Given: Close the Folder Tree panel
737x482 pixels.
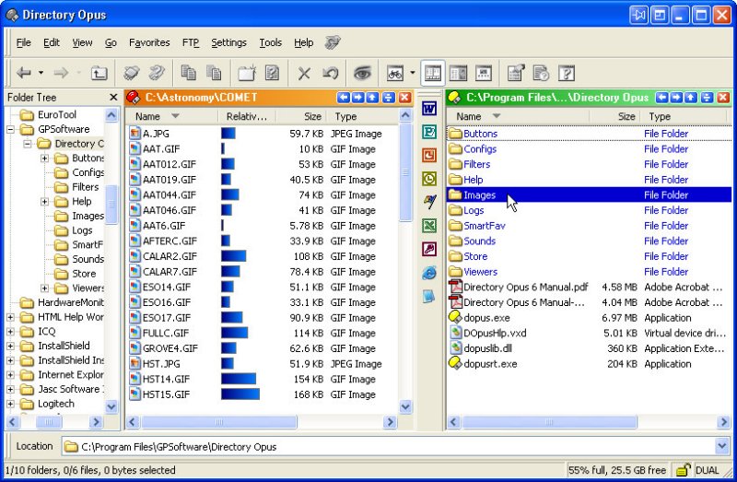Looking at the screenshot, I should click(x=113, y=97).
